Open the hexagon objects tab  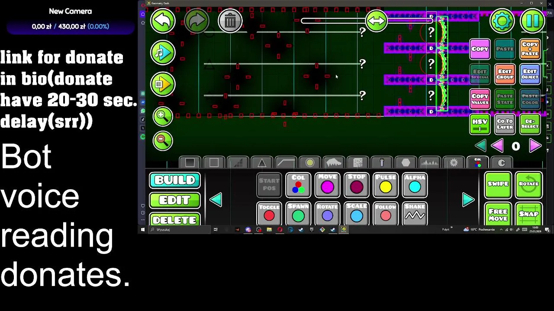pos(406,162)
